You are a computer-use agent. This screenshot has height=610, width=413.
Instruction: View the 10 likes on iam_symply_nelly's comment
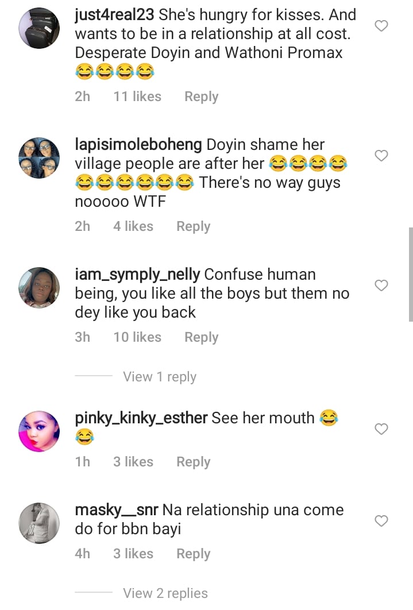click(x=137, y=337)
